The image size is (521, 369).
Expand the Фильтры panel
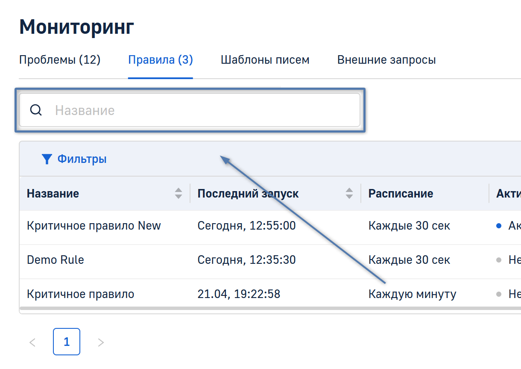[x=82, y=159]
